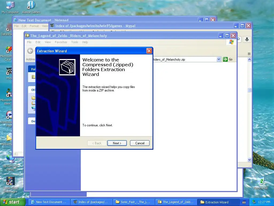The height and width of the screenshot is (206, 274).
Task: Click the Go button beside address bar
Action: 228,59
